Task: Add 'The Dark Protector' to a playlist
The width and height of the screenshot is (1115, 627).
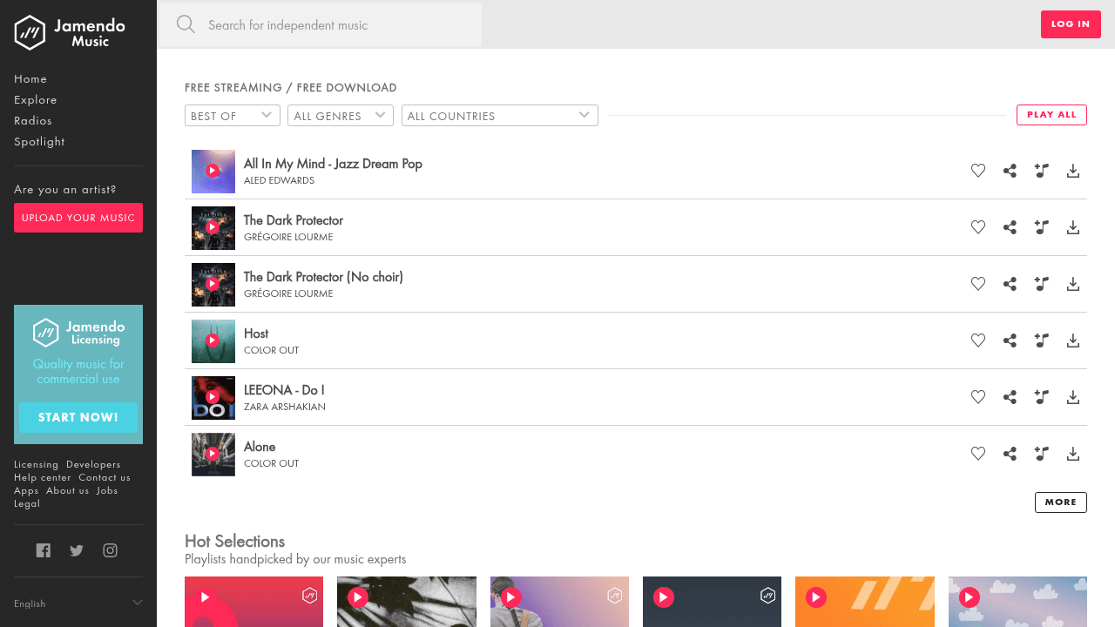Action: [x=1041, y=227]
